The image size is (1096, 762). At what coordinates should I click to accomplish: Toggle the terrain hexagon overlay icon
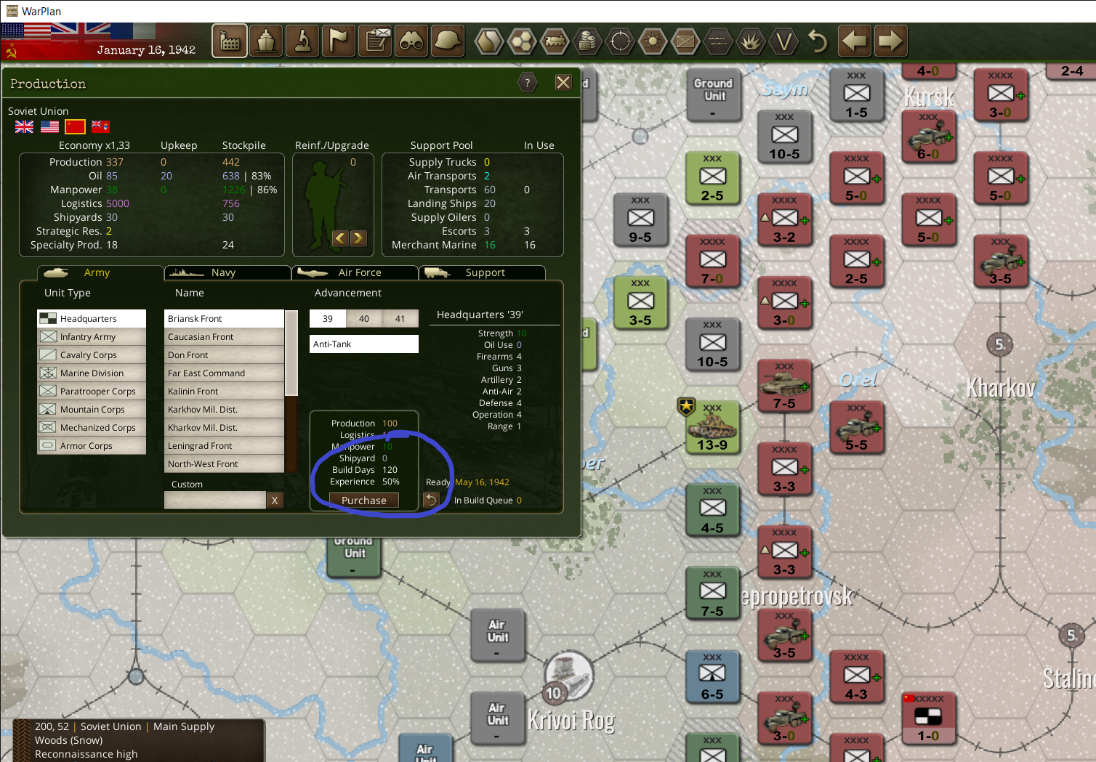click(489, 41)
